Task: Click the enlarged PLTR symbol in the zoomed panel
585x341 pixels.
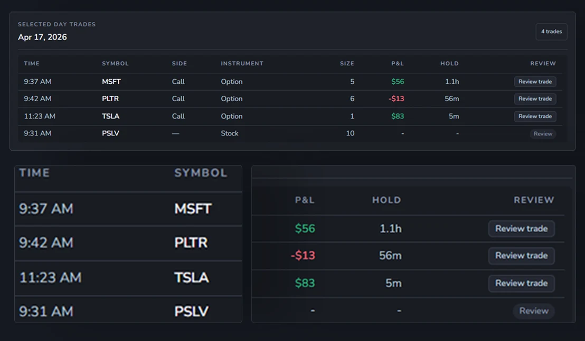Action: pos(191,243)
